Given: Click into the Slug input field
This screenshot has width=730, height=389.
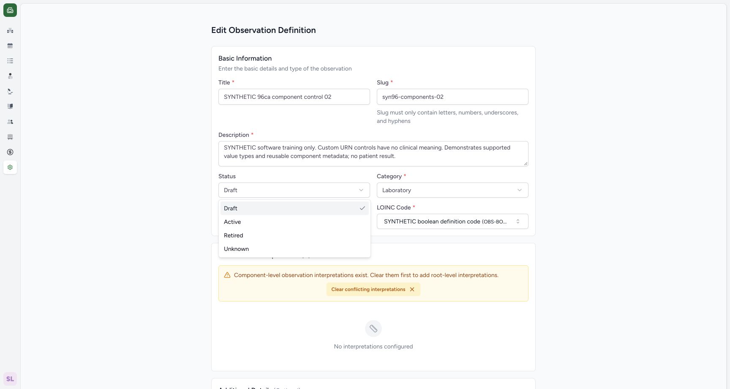Looking at the screenshot, I should click(x=452, y=97).
